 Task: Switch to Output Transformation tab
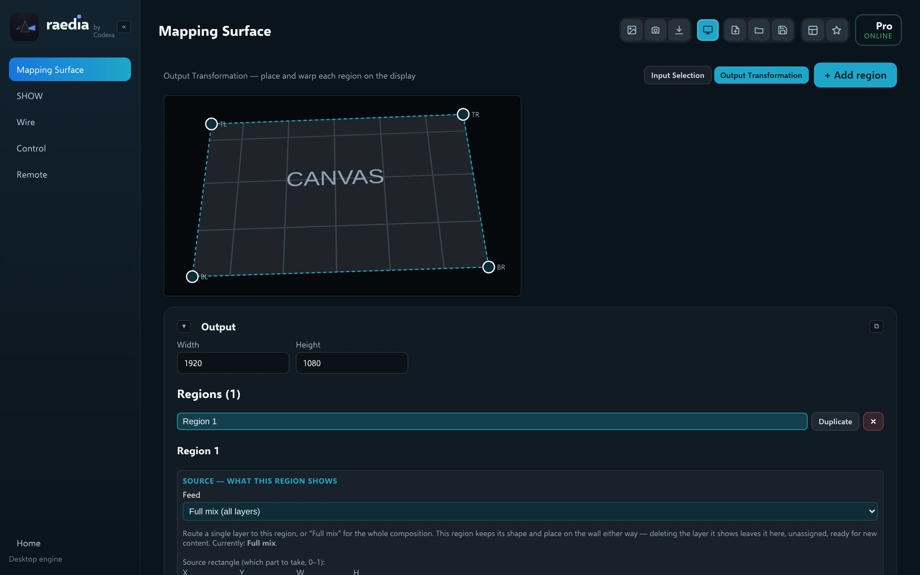pyautogui.click(x=761, y=75)
